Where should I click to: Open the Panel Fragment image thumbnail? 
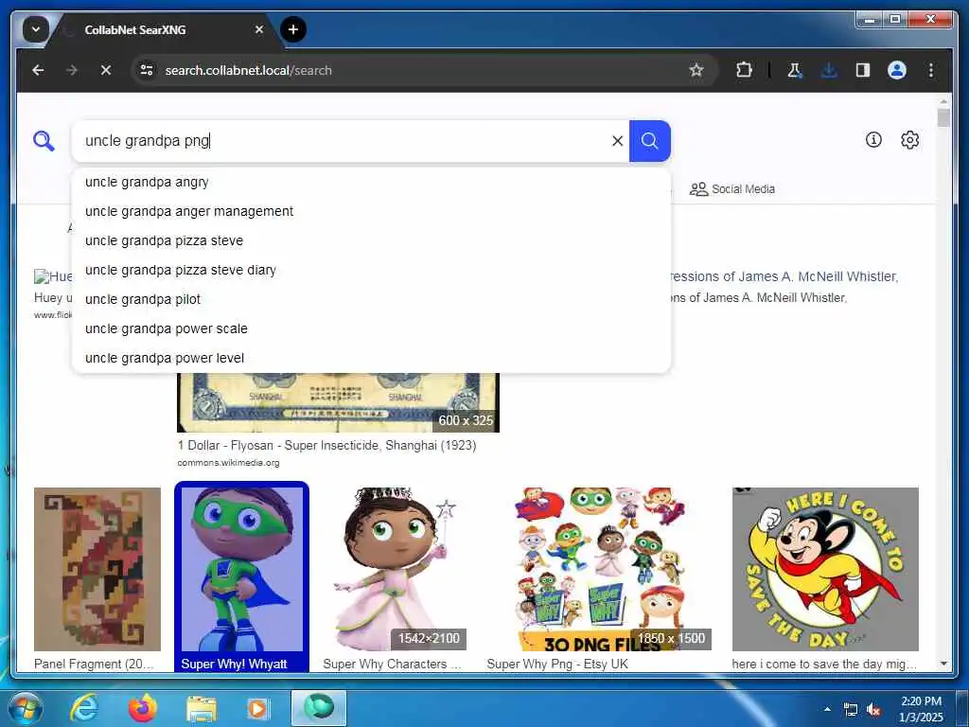pos(97,569)
